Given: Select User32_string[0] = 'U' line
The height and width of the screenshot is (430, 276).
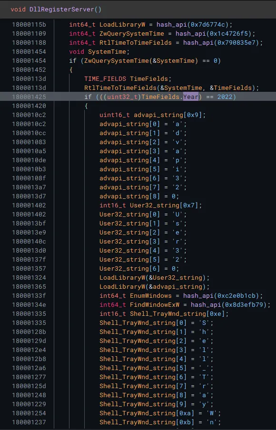Looking at the screenshot, I should point(143,215).
